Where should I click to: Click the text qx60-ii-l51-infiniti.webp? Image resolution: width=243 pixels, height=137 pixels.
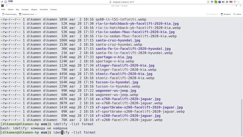coord(121,19)
